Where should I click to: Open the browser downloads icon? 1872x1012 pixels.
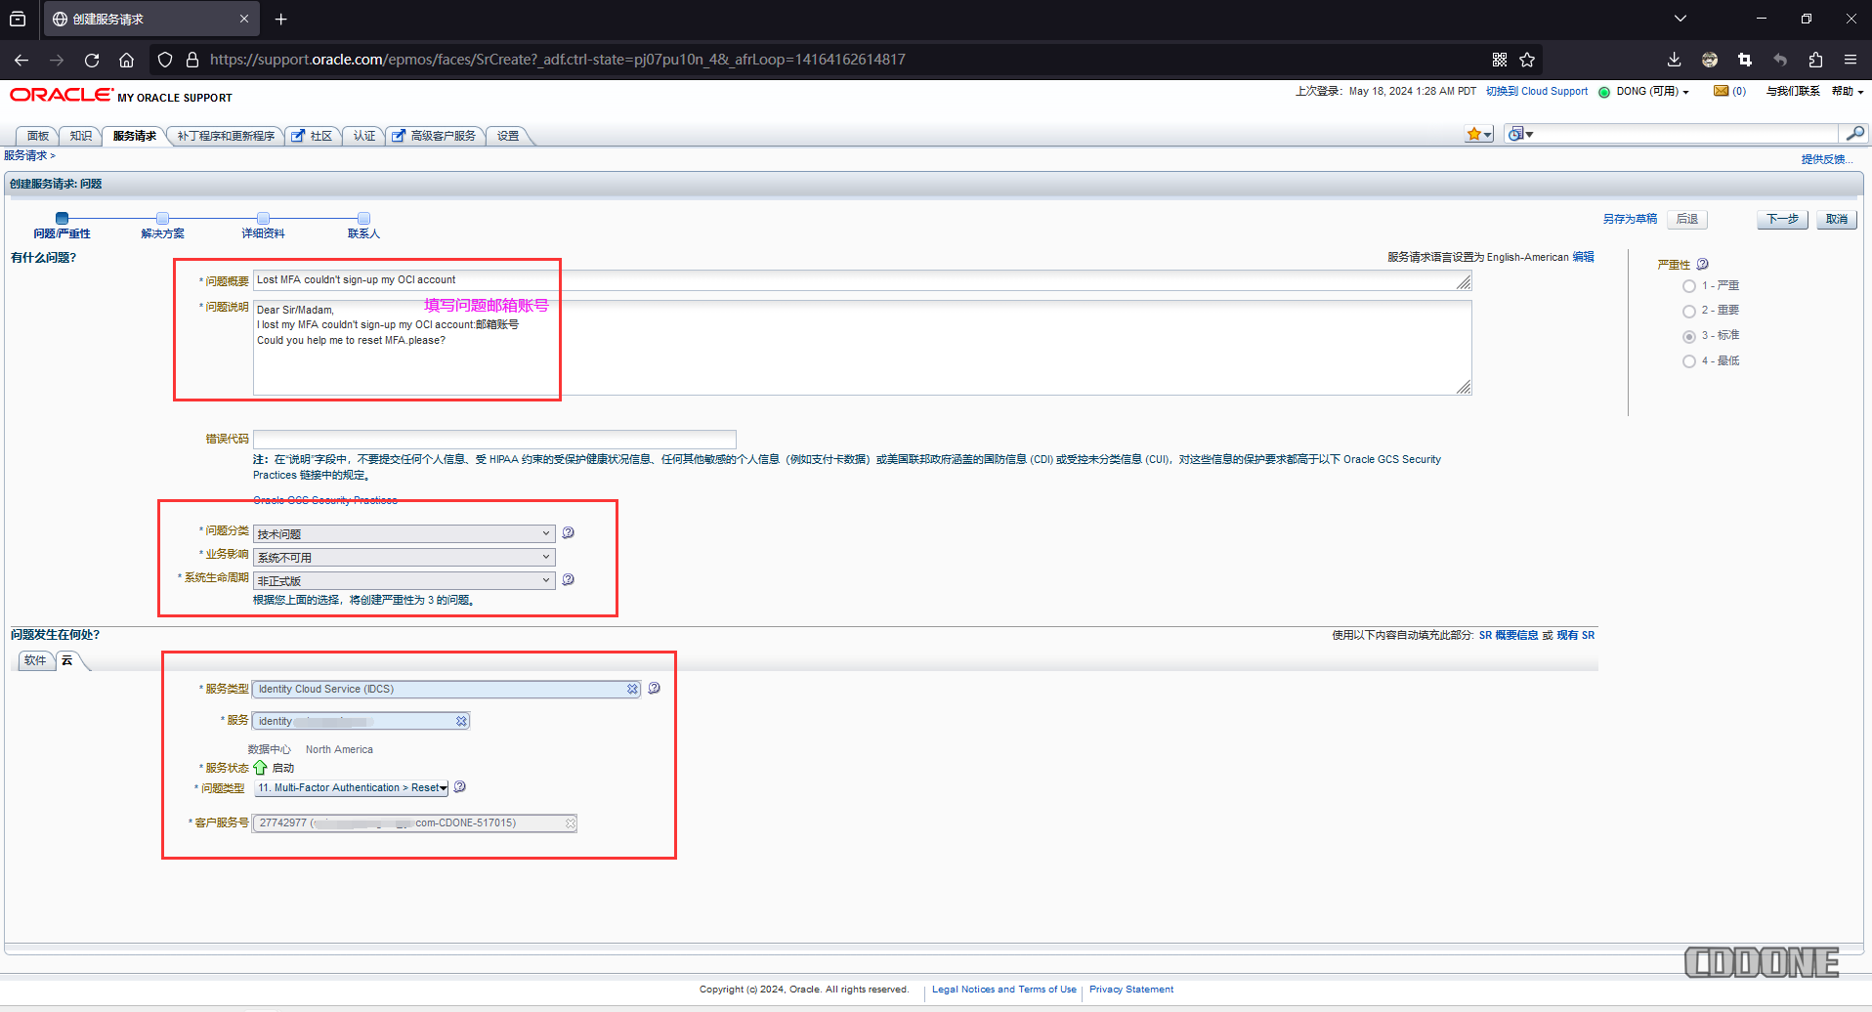(1674, 60)
